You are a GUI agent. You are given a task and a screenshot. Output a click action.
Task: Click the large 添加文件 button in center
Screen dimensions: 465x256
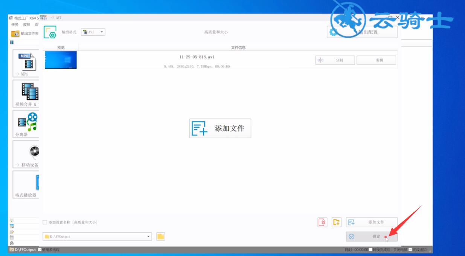click(220, 128)
